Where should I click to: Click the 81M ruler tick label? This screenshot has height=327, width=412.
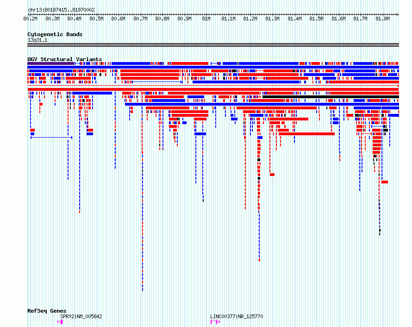206,19
